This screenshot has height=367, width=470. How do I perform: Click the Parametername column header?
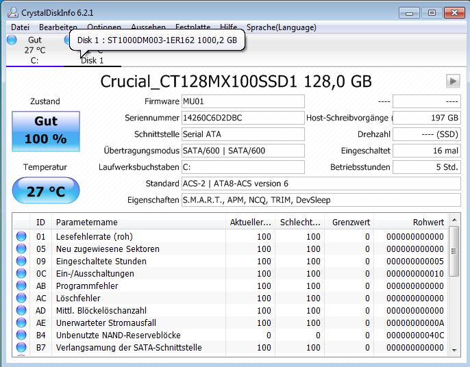(138, 222)
